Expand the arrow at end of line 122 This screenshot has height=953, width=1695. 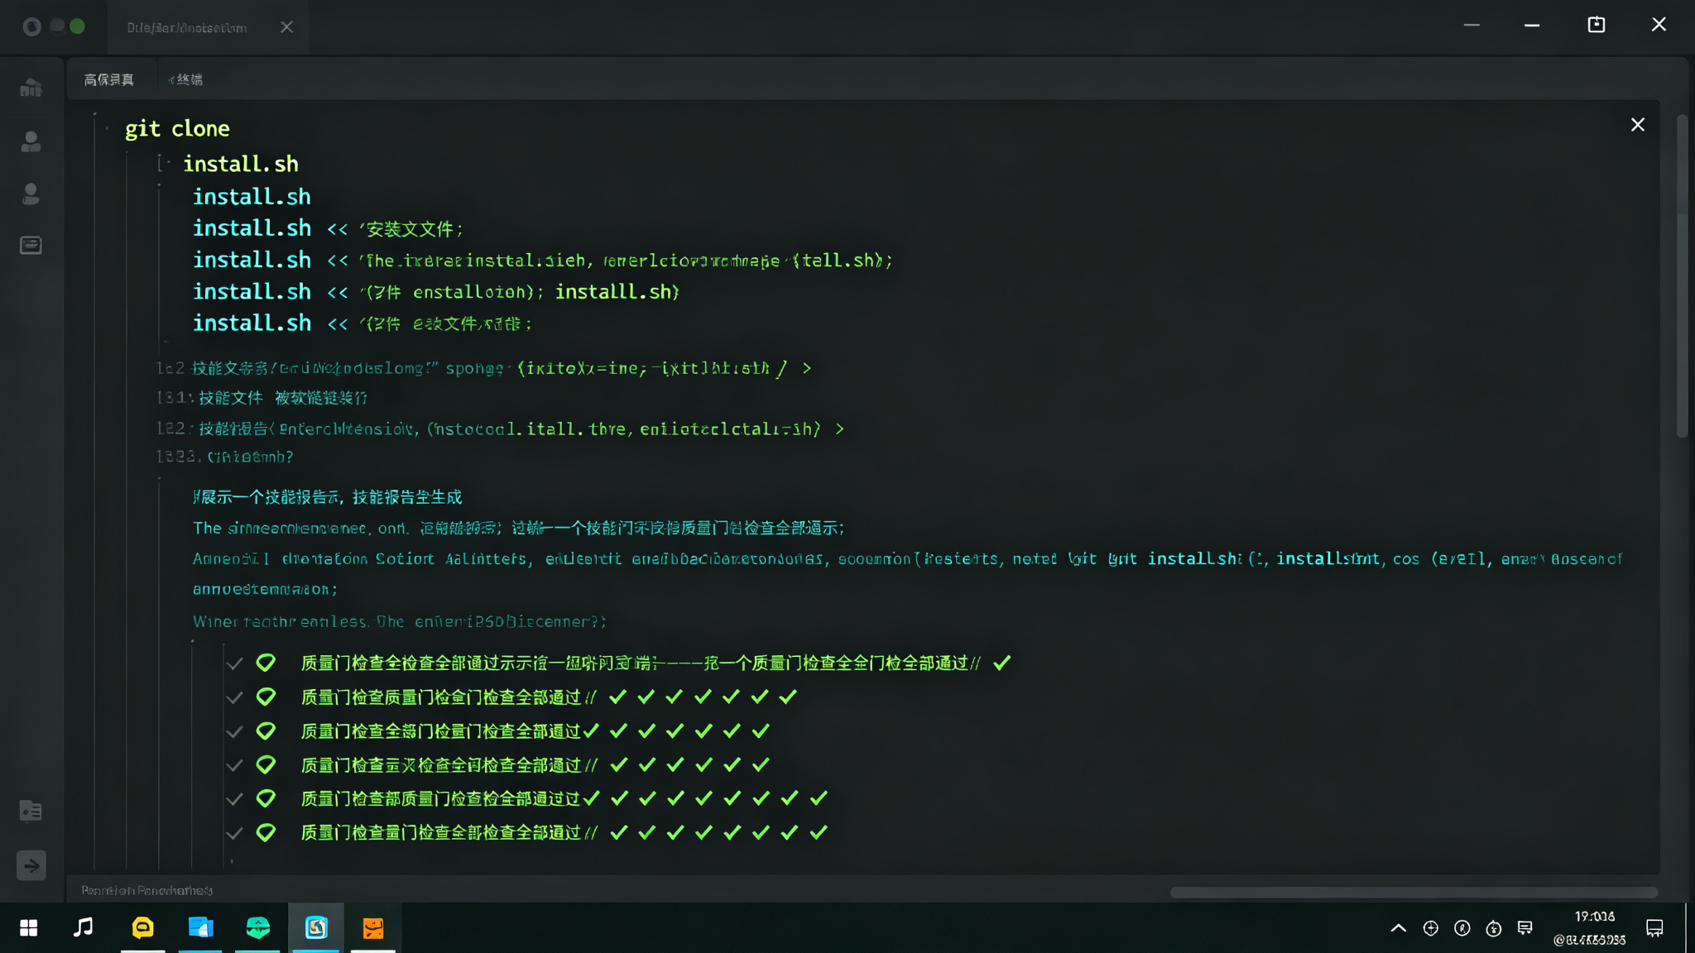(x=839, y=429)
